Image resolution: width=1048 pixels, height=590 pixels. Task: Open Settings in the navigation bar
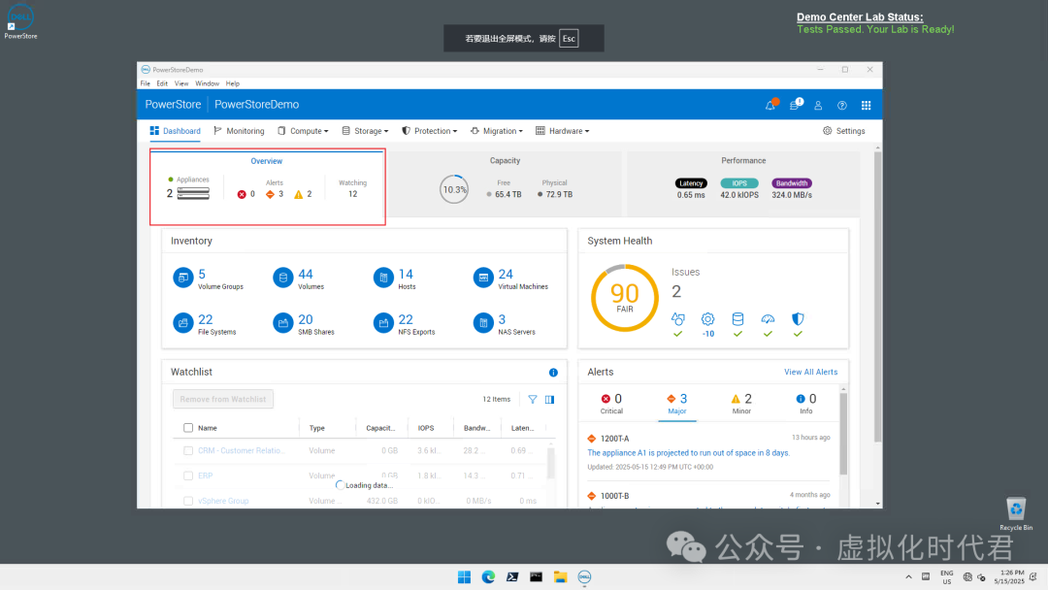coord(843,131)
